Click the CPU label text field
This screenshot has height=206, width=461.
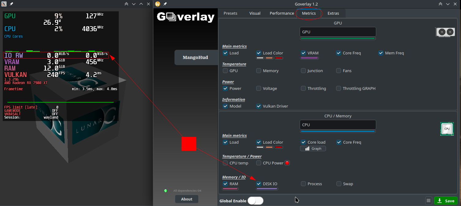tap(338, 125)
